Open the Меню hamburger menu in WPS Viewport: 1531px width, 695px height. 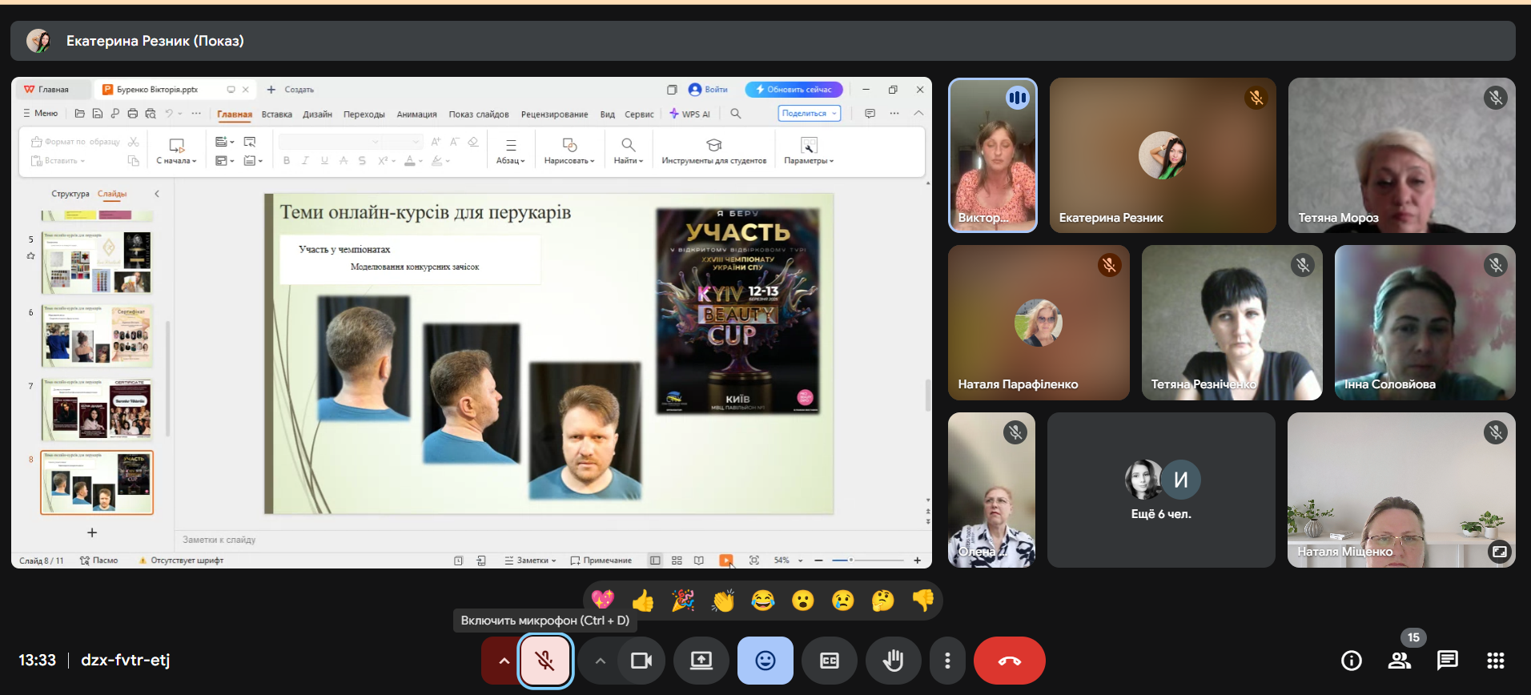pos(40,113)
